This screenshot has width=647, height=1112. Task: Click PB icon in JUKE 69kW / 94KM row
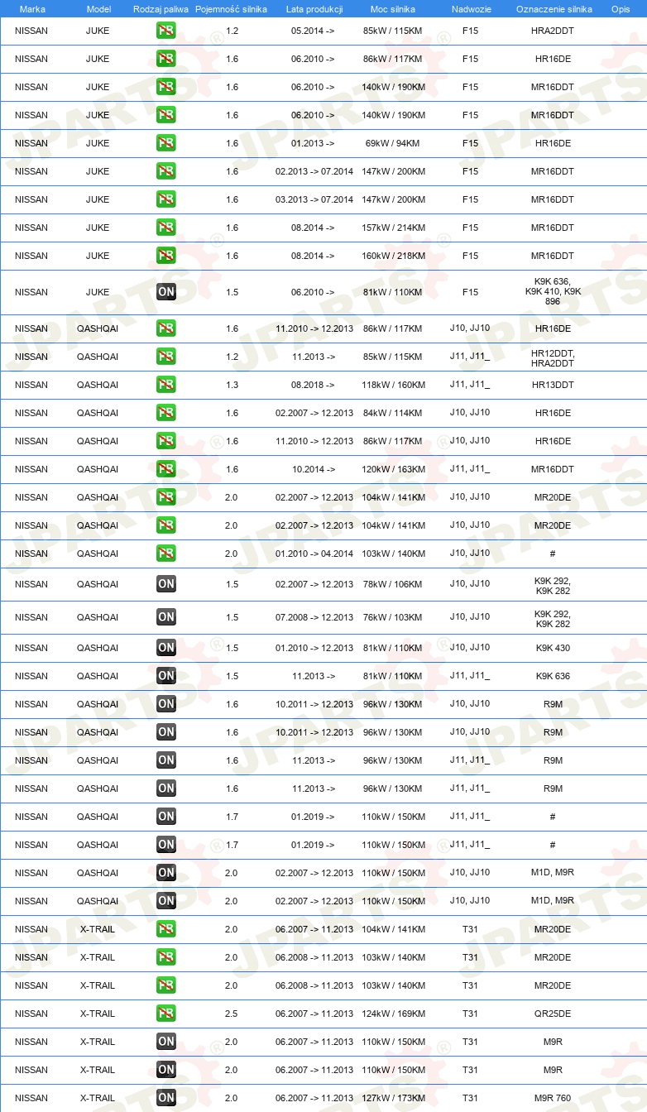point(166,143)
